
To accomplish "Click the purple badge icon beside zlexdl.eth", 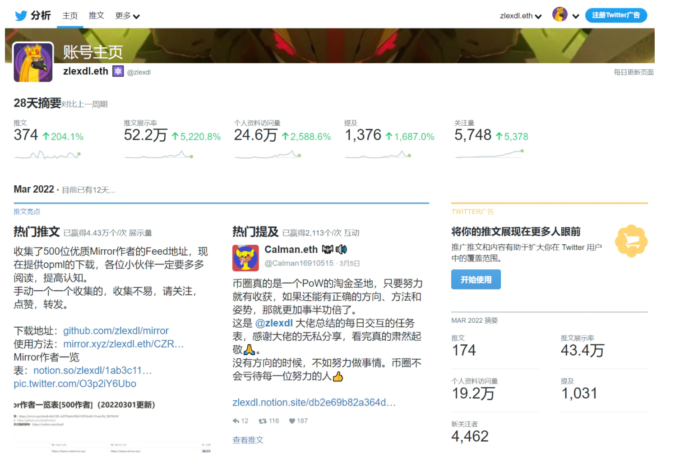I will (118, 71).
